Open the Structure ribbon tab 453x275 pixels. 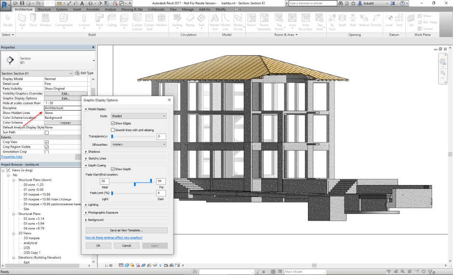(44, 9)
